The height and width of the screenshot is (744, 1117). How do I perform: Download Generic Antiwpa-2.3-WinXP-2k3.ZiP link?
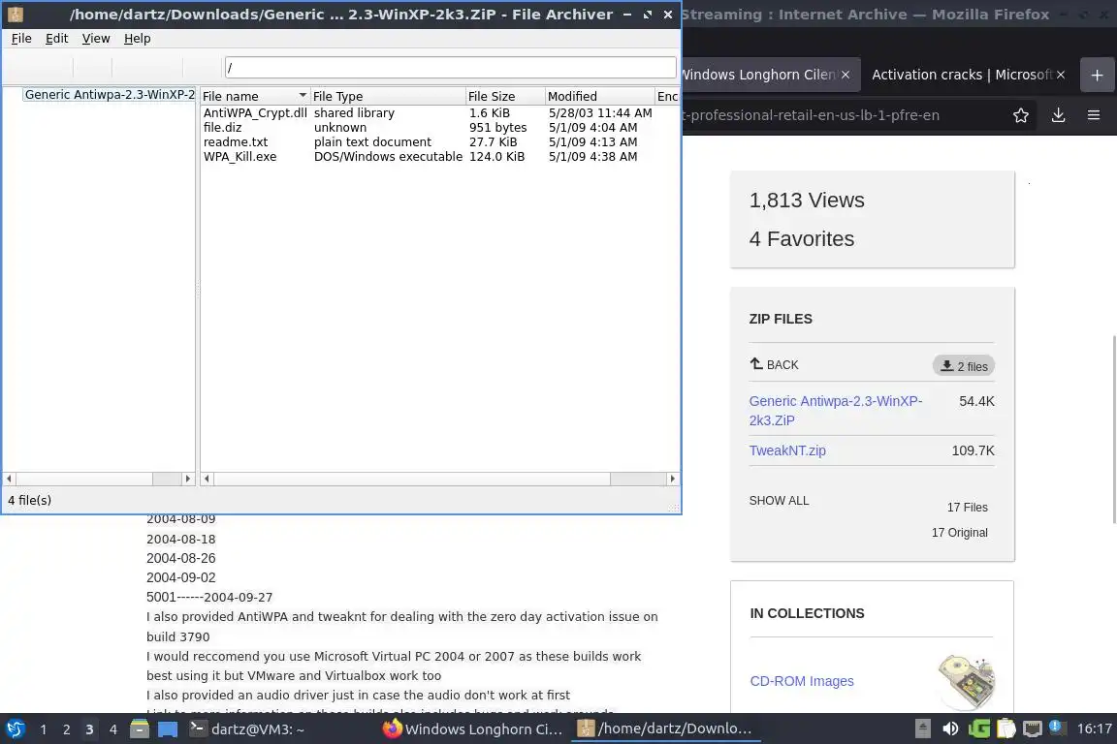click(x=836, y=411)
